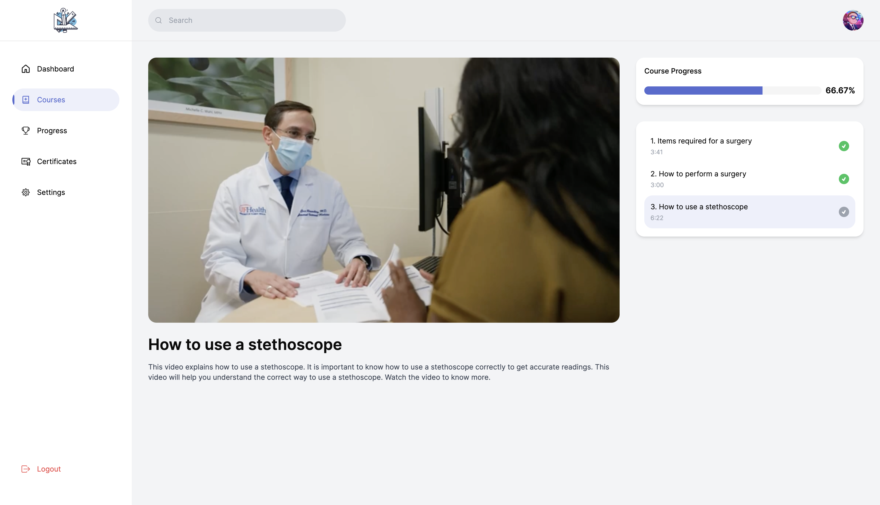Viewport: 880px width, 505px height.
Task: Play the stethoscope lesson video
Action: point(383,190)
